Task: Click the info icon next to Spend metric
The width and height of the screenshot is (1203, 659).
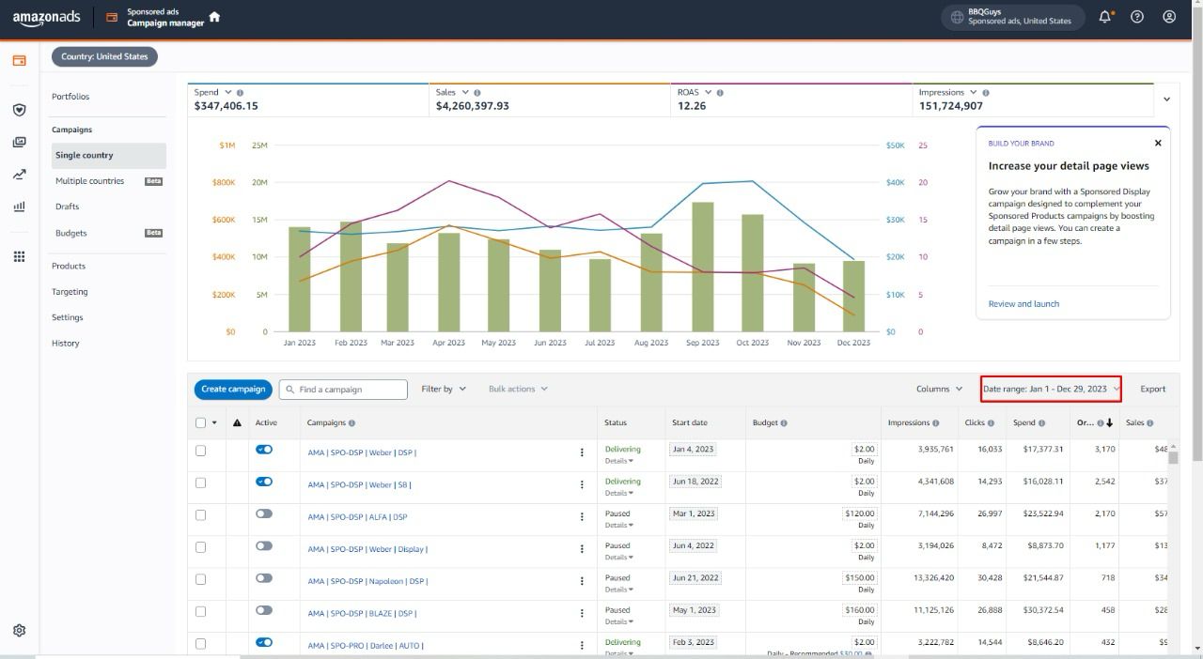Action: coord(240,93)
